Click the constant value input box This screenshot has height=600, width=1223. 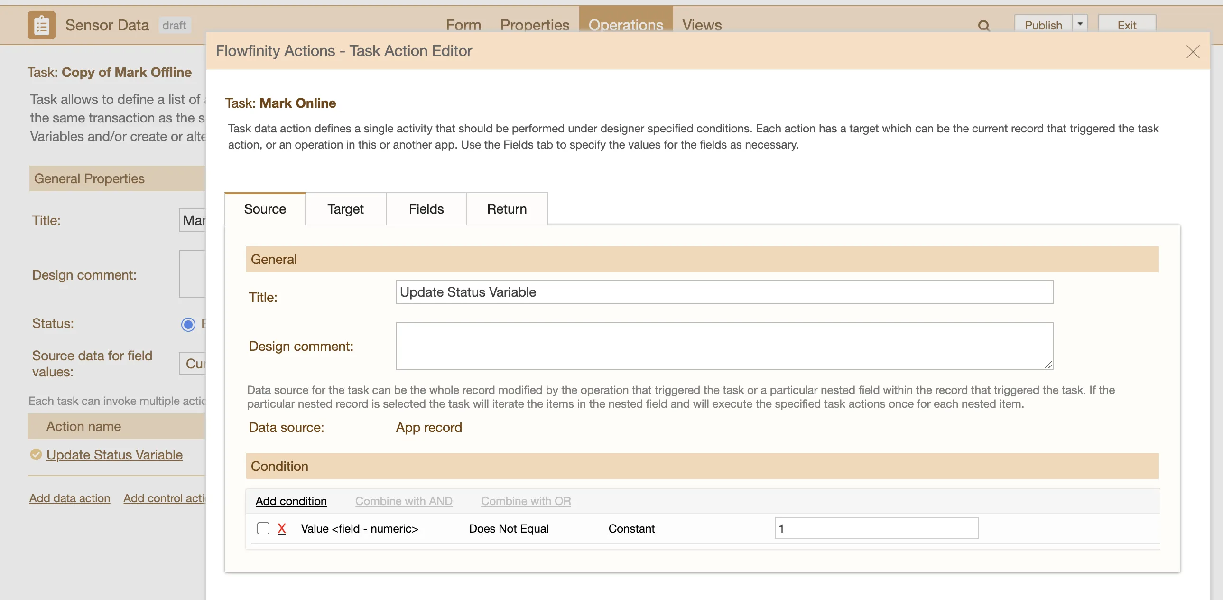point(876,528)
